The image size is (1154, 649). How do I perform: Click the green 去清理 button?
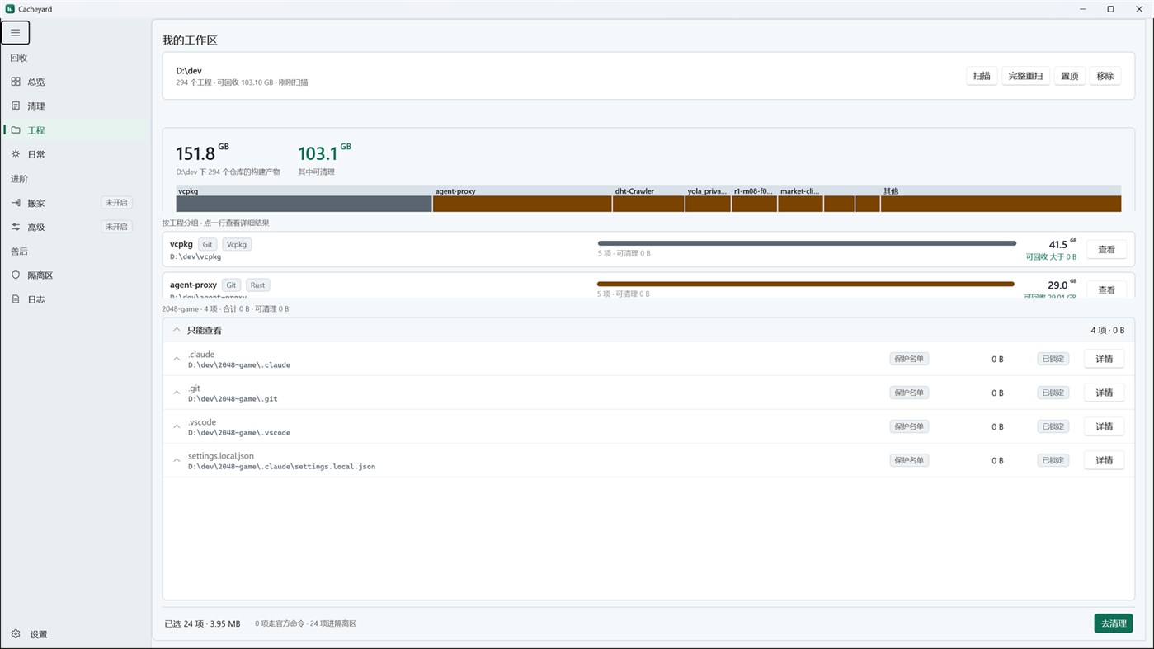[1114, 623]
